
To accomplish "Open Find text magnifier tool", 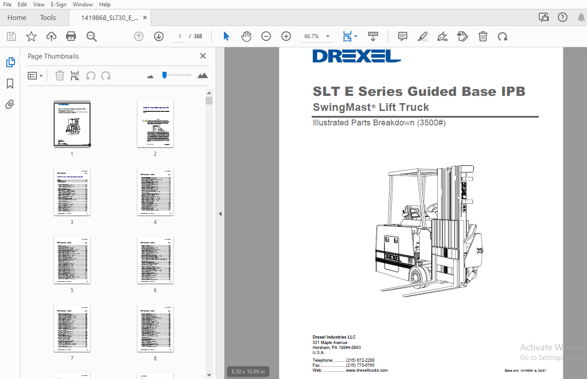I will 92,36.
